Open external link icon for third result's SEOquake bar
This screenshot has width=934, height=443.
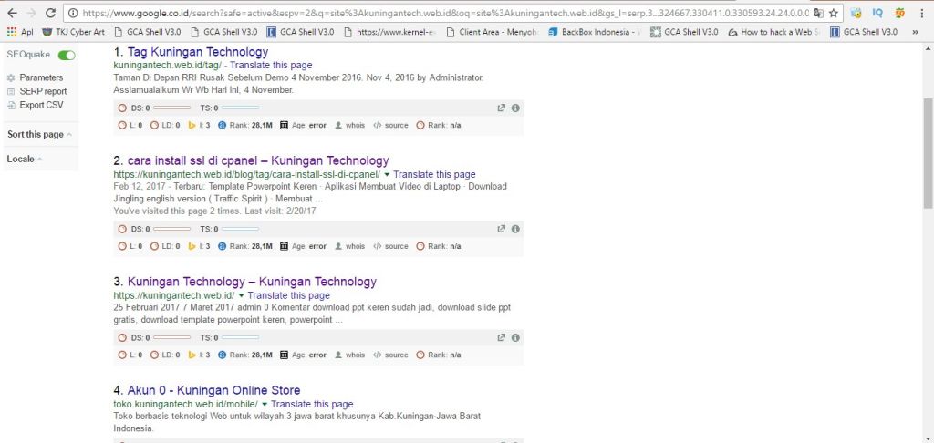[501, 337]
